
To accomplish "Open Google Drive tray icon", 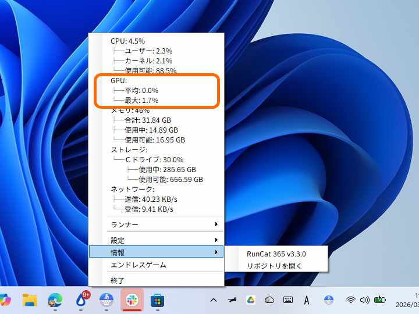I will [251, 300].
